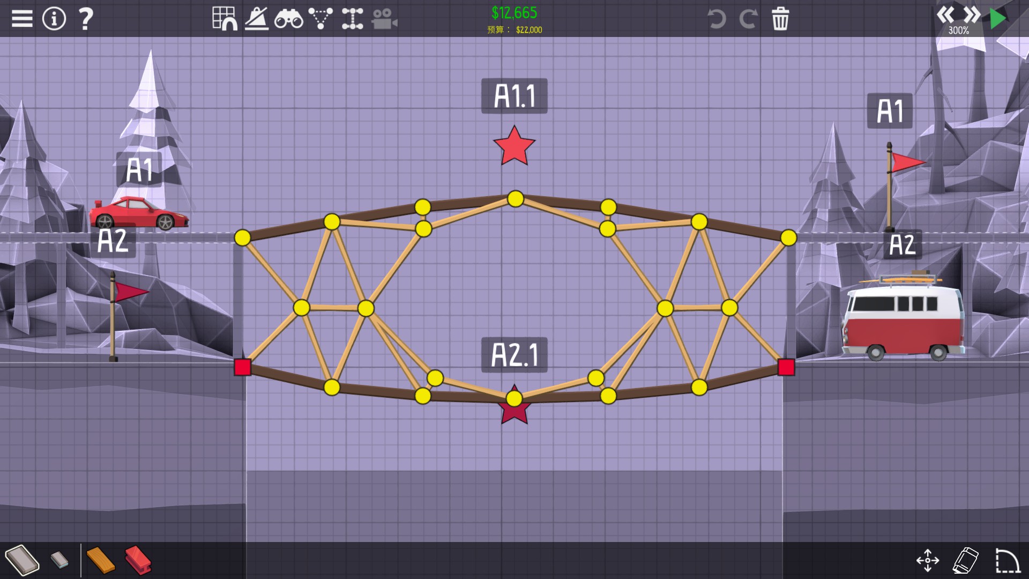Image resolution: width=1029 pixels, height=579 pixels.
Task: Decrease simulation speed with left arrows
Action: click(945, 14)
